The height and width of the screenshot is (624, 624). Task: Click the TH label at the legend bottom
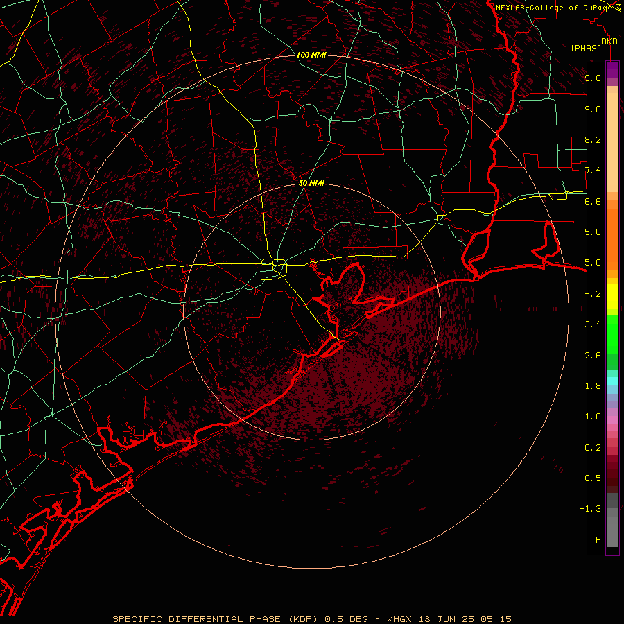[596, 539]
